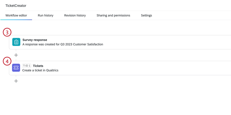Click the purple Tickets task icon
Viewport: 231px width, 115px height.
pyautogui.click(x=16, y=68)
